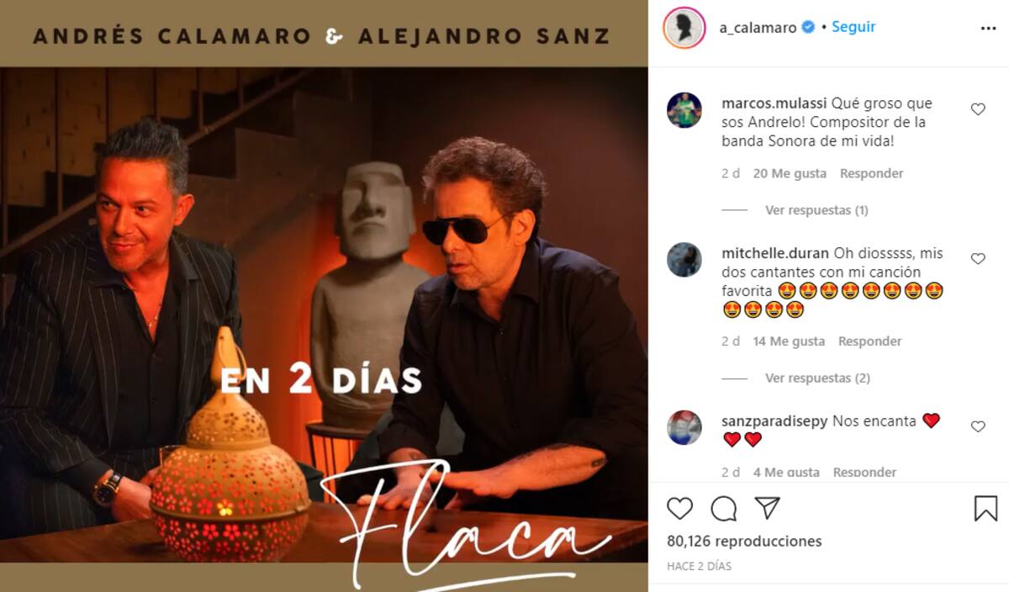The width and height of the screenshot is (1009, 592).
Task: Open the a_calamaro profile avatar
Action: (684, 28)
